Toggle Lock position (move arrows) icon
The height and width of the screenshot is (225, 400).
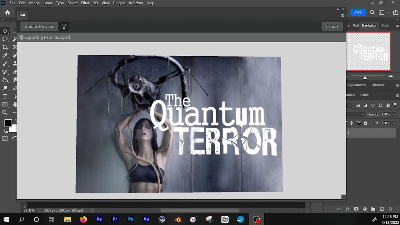coord(352,123)
